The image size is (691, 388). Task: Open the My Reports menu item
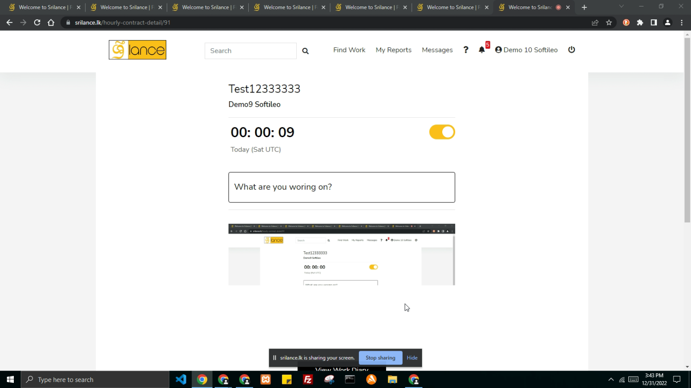point(393,50)
